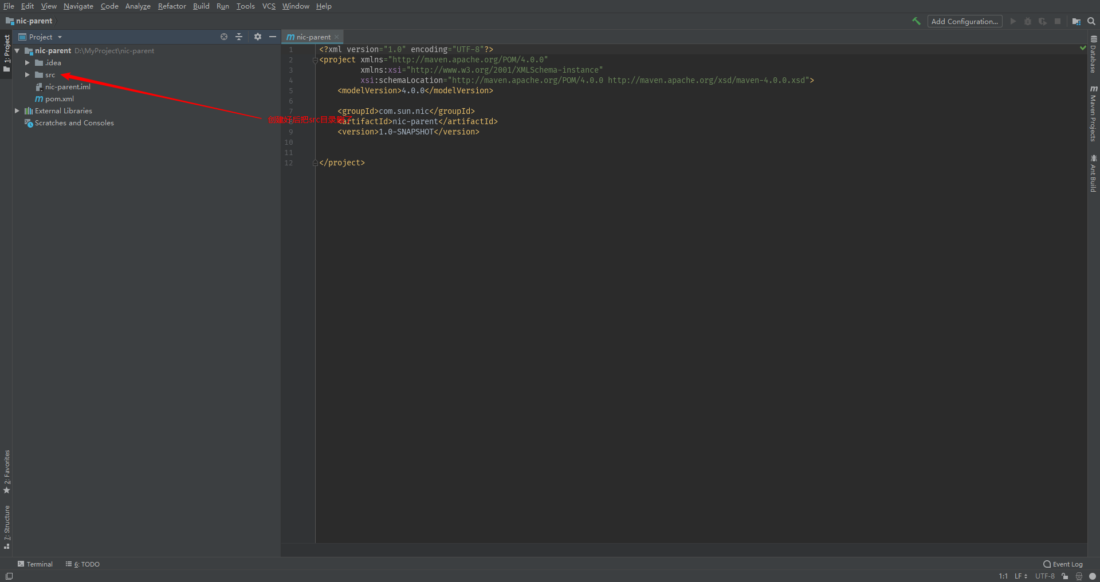Click the nic-parent breadcrumb in navigation bar
Screen dimensions: 1100x582
29,21
